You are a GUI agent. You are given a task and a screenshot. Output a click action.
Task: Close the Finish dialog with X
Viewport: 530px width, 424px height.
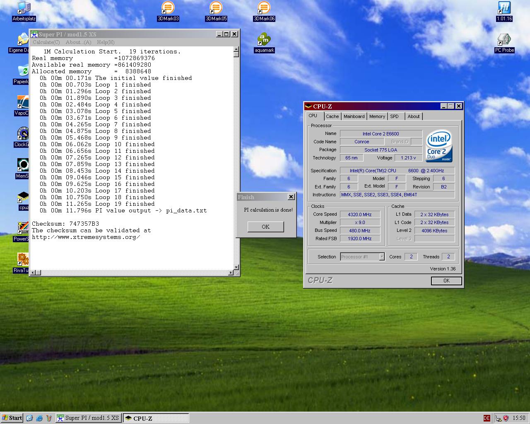pyautogui.click(x=291, y=197)
